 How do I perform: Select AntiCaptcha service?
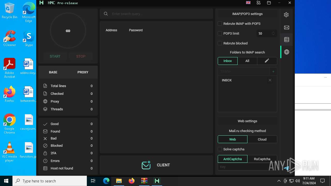[232, 159]
